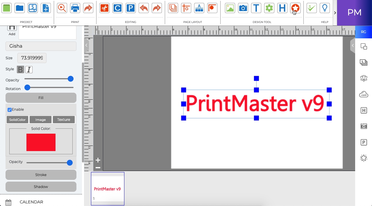Screen dimensions: 372x206
Task: Click the red solid color swatch
Action: (x=41, y=142)
